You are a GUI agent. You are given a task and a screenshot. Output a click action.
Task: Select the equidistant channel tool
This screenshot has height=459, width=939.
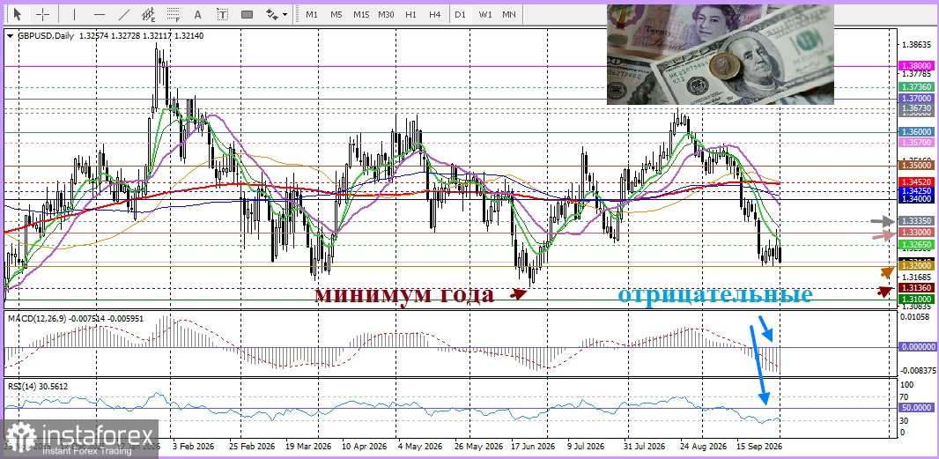(149, 14)
